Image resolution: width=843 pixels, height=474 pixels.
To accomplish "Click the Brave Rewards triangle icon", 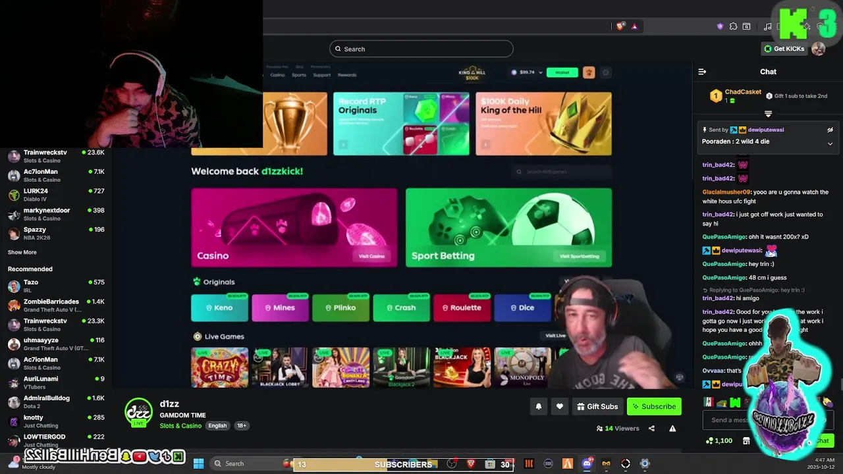I will point(634,26).
